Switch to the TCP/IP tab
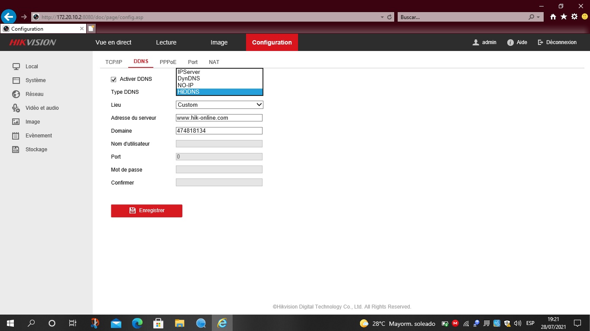Screen dimensions: 590x331 pyautogui.click(x=114, y=62)
